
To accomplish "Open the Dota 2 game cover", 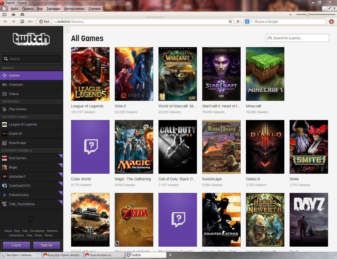I will pos(134,74).
